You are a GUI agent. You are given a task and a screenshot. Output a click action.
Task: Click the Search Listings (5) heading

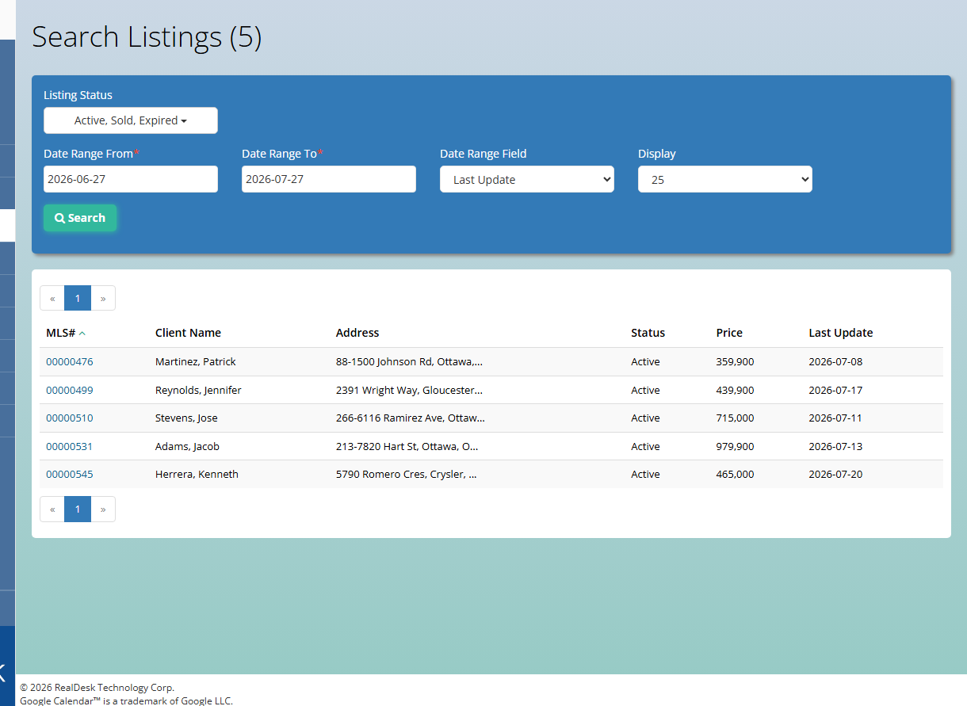click(147, 37)
